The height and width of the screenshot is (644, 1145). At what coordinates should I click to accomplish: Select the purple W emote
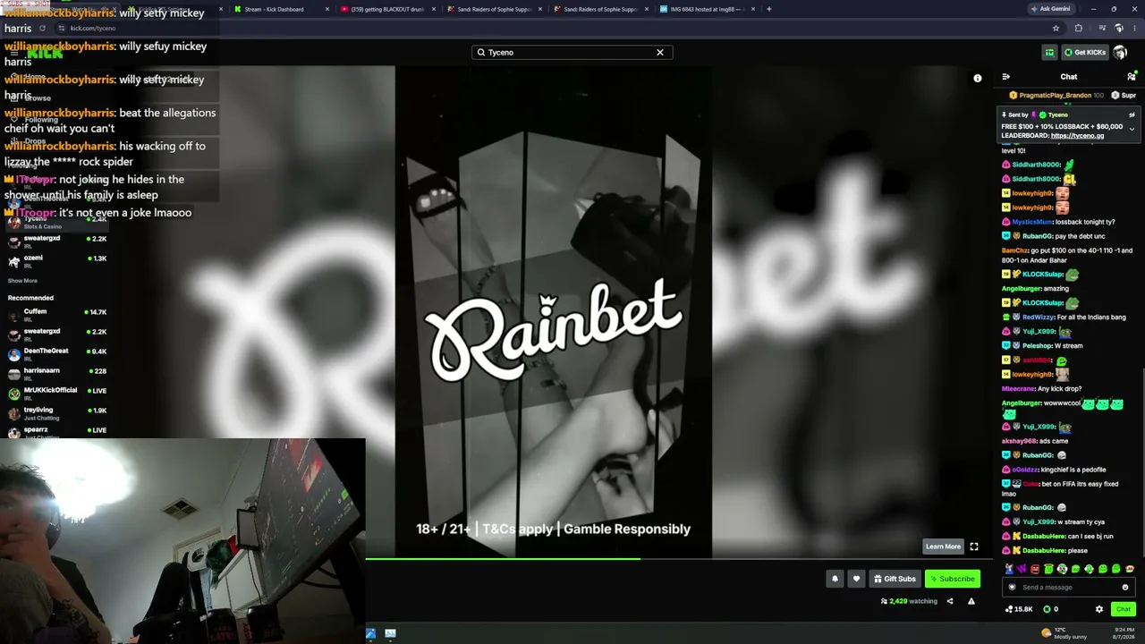[x=1022, y=569]
